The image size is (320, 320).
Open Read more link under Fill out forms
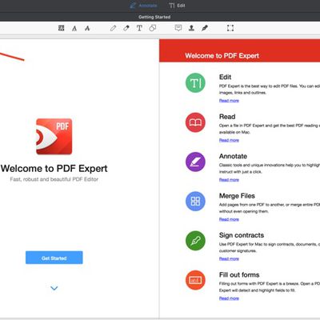click(229, 298)
